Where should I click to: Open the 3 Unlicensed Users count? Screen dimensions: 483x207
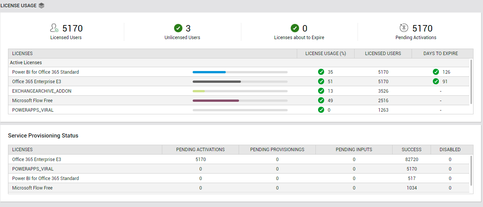pyautogui.click(x=188, y=28)
